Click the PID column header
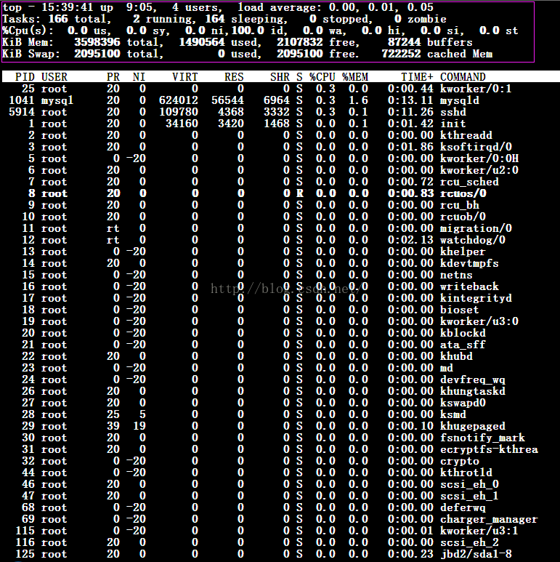This screenshot has height=562, width=560. [25, 76]
